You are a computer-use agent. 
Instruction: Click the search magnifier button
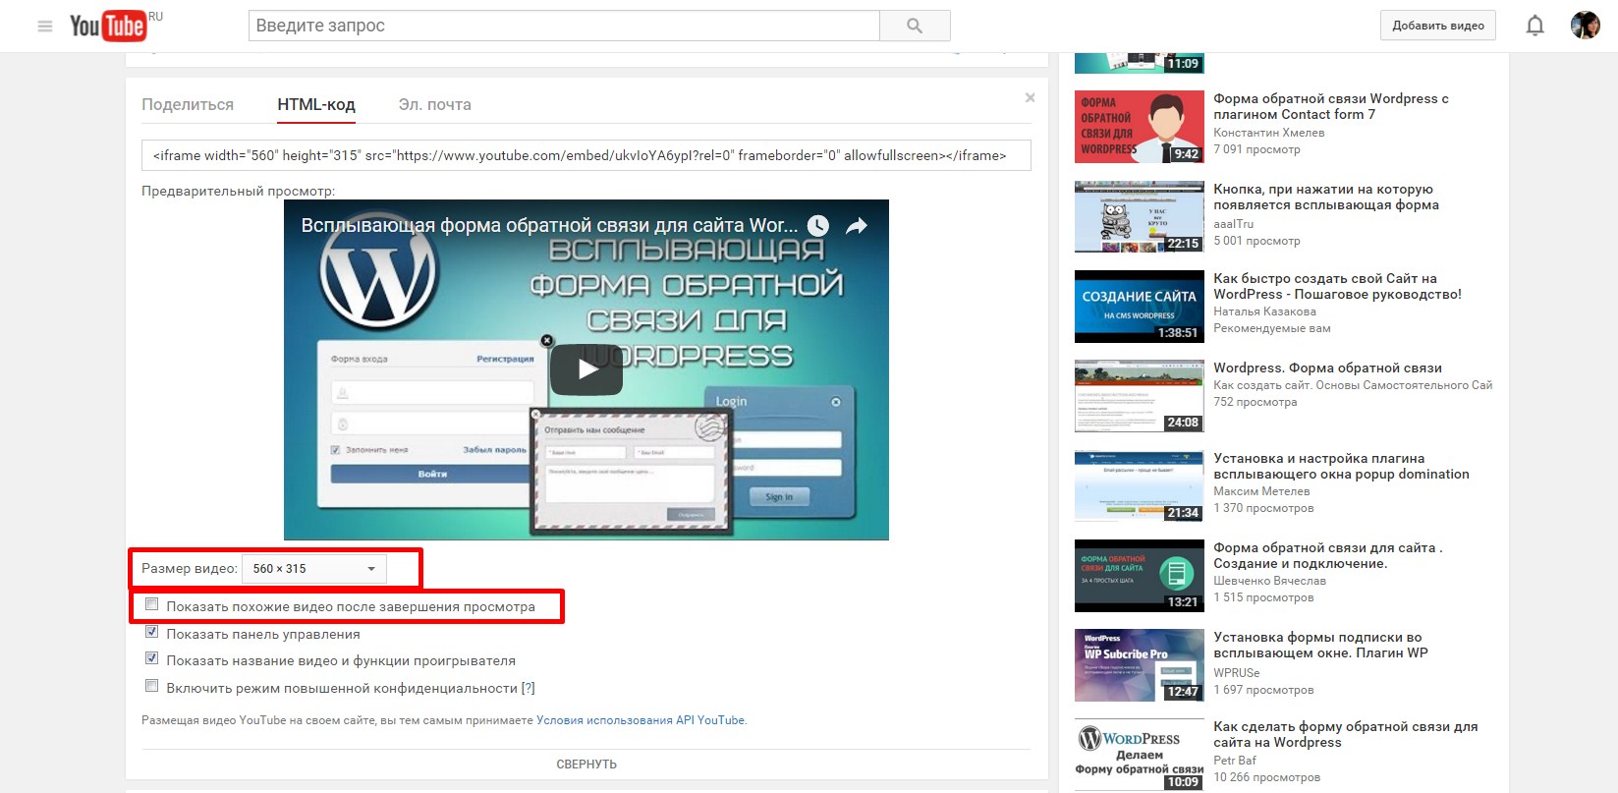915,26
